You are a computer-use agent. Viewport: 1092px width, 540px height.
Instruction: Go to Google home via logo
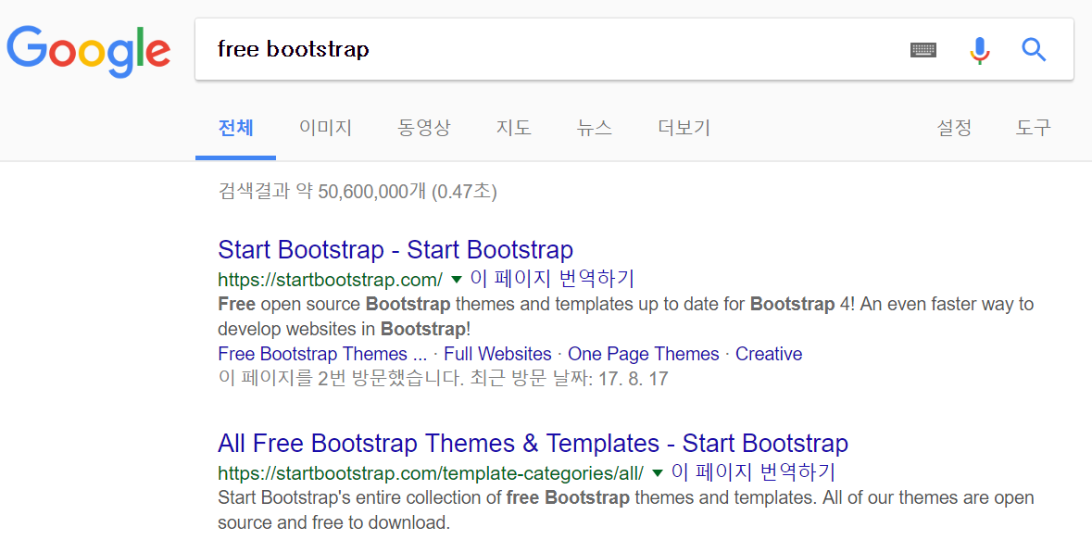coord(88,51)
